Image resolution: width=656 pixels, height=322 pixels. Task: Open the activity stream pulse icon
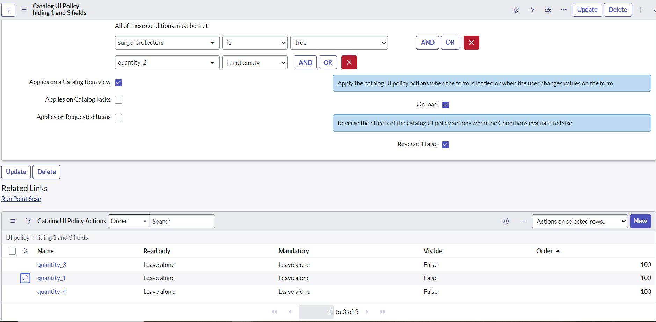532,10
